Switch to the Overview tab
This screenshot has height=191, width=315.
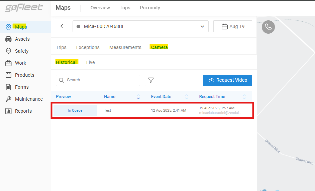[x=100, y=8]
